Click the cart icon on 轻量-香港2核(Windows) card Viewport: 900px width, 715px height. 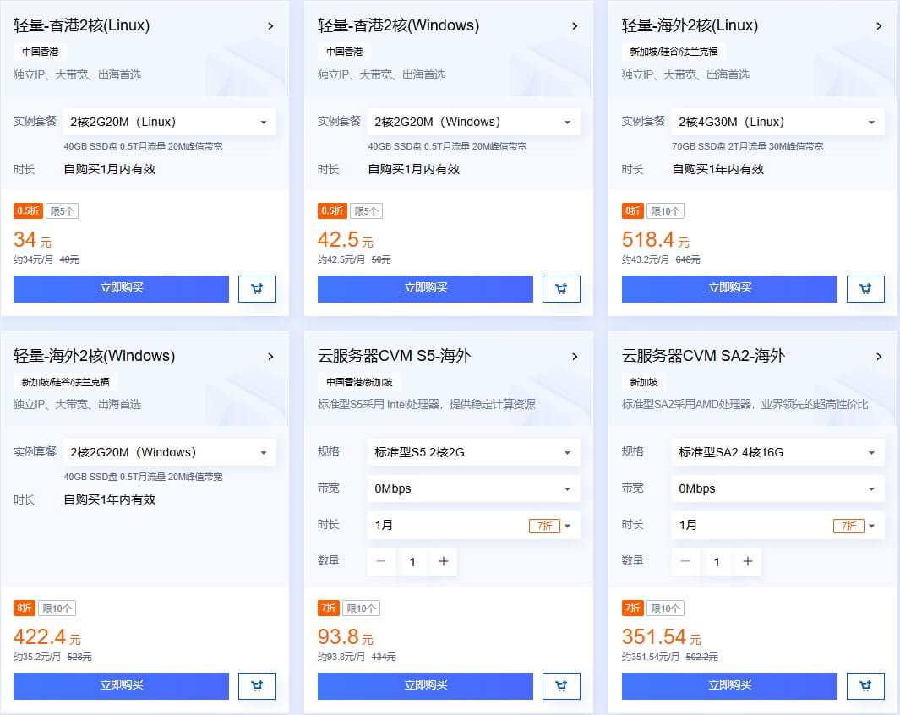561,288
